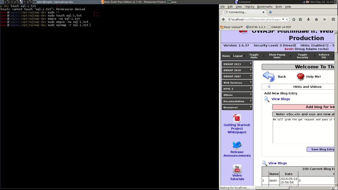Expand the OWASP 2010 menu

[x=237, y=70]
